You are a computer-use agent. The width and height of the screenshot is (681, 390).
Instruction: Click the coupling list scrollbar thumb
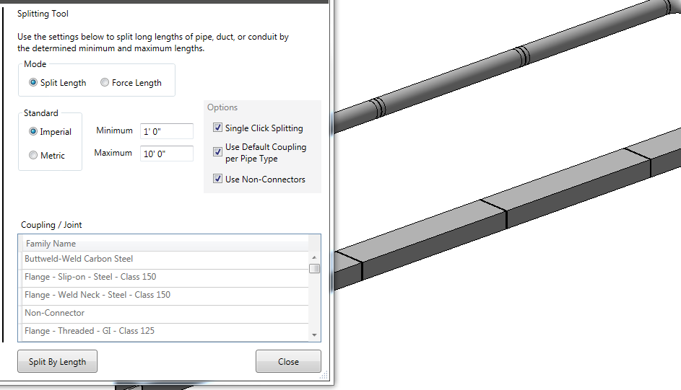[314, 269]
